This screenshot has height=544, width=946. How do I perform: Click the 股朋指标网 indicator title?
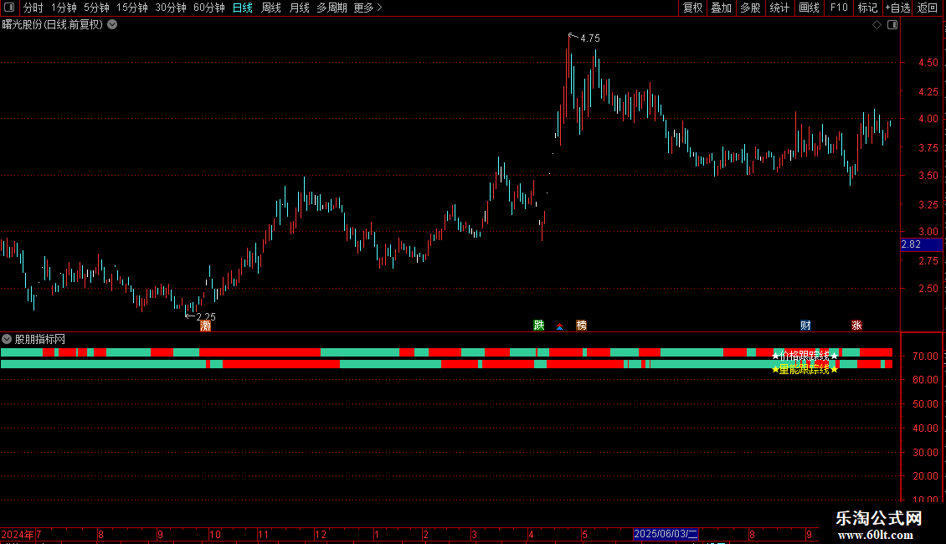coord(40,340)
